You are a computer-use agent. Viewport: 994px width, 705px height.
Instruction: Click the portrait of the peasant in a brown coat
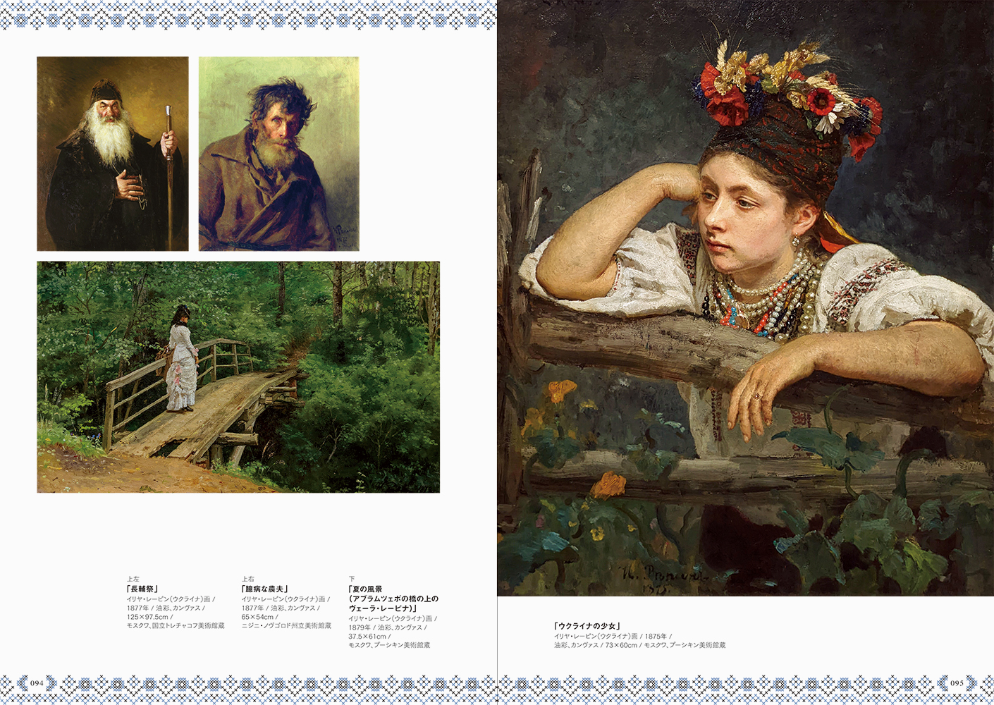coord(278,154)
